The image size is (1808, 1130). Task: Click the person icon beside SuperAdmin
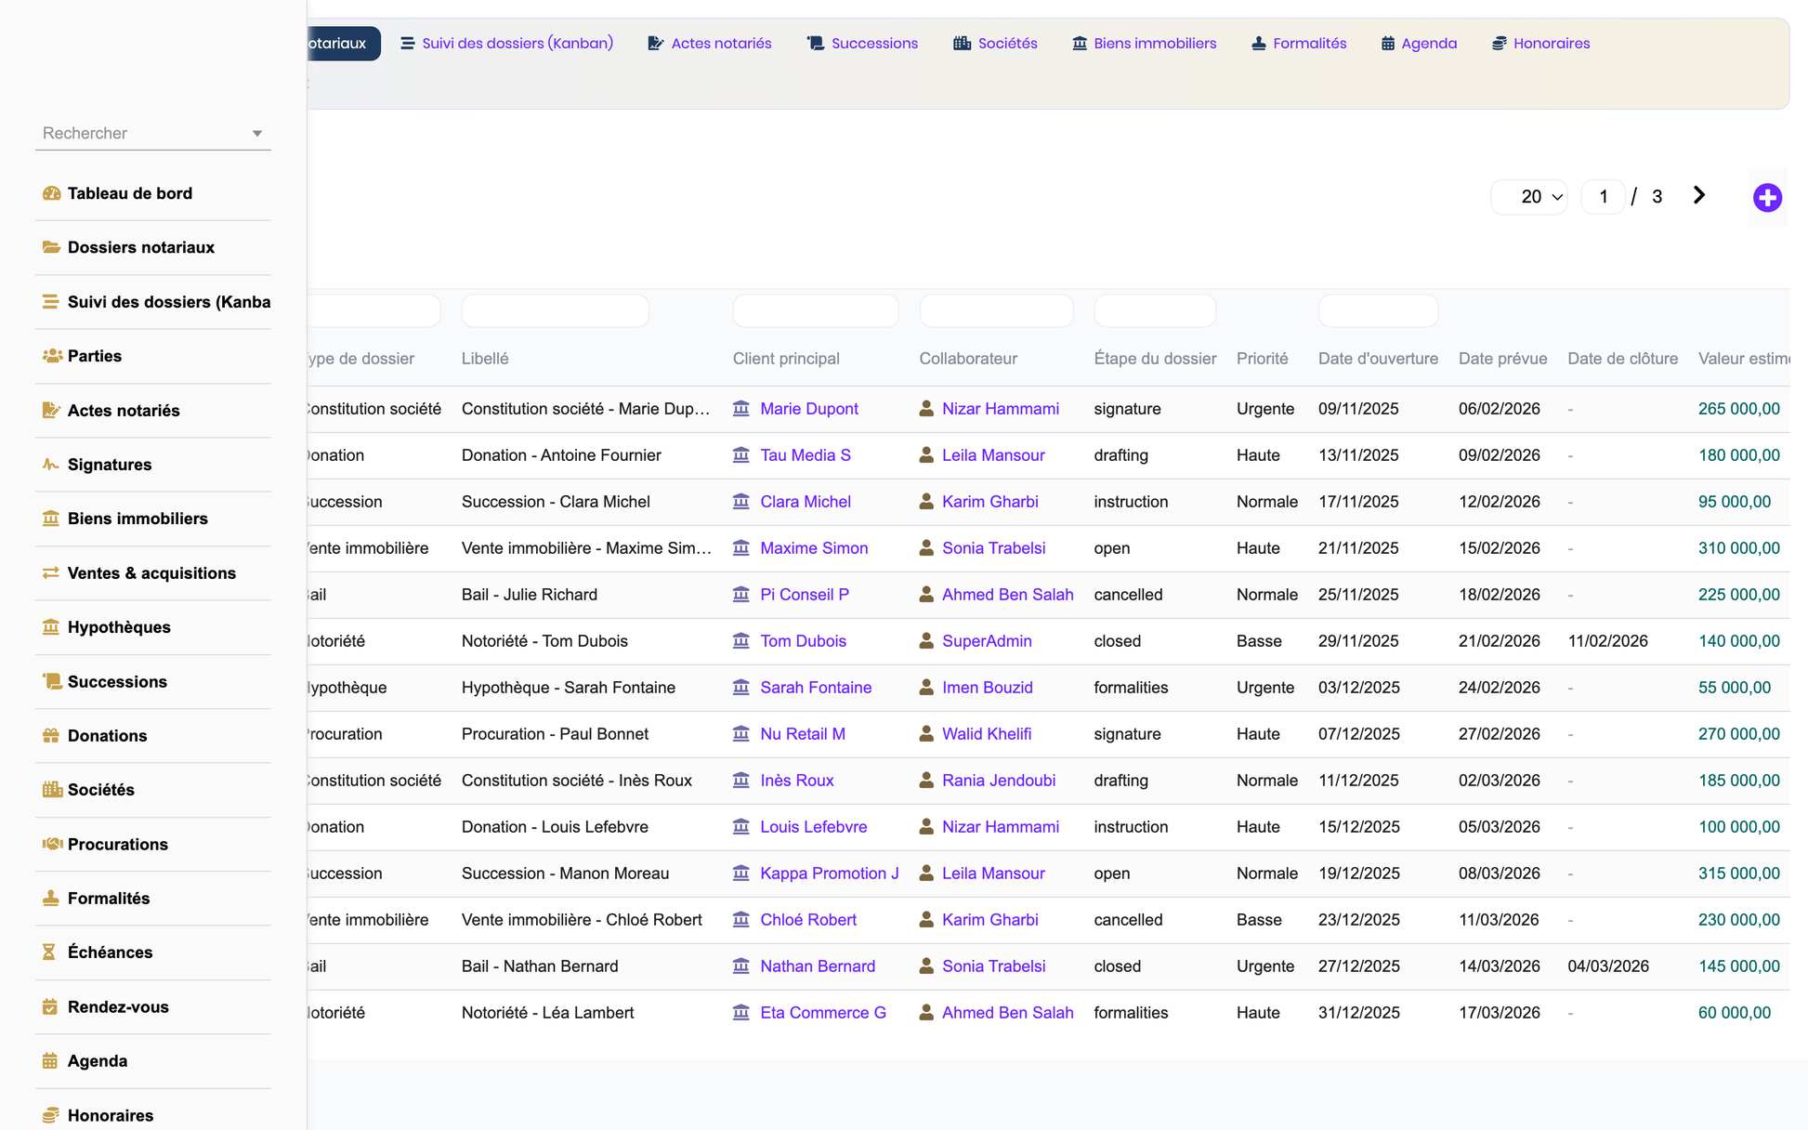coord(926,640)
